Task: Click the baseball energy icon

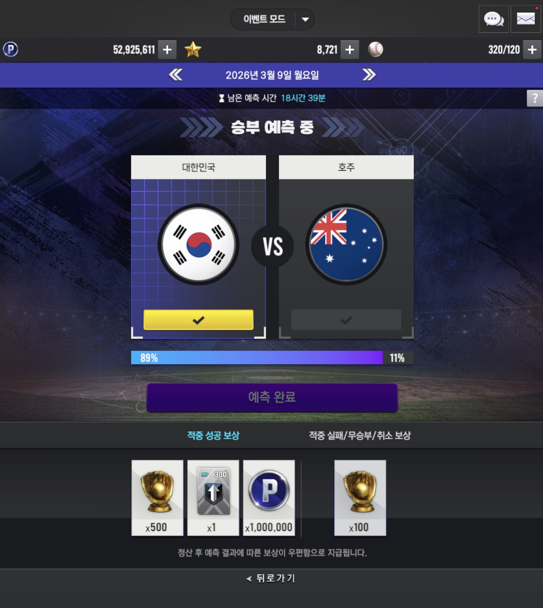Action: (375, 49)
